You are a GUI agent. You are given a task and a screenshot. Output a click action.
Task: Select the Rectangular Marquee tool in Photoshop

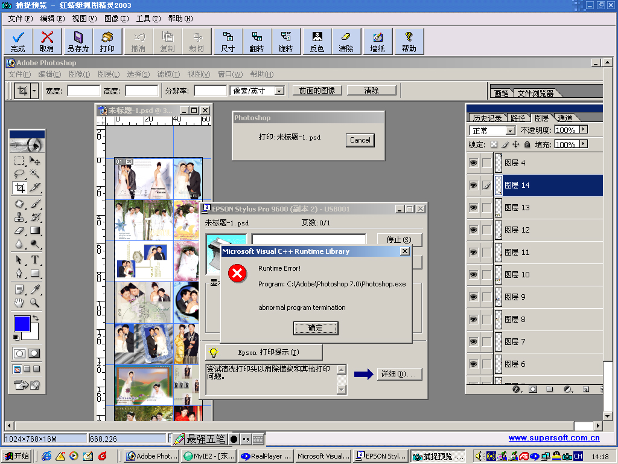click(x=19, y=161)
